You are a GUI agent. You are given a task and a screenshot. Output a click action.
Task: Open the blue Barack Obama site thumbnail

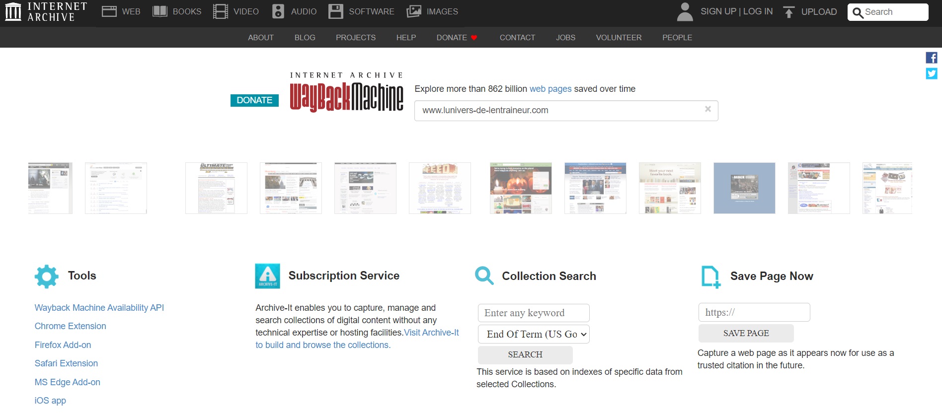744,188
